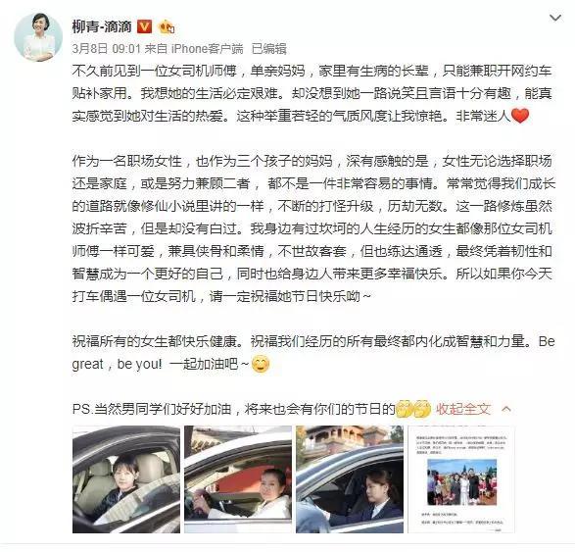The width and height of the screenshot is (575, 552).
Task: Click the up caret beside 收起全文
Action: coord(506,409)
